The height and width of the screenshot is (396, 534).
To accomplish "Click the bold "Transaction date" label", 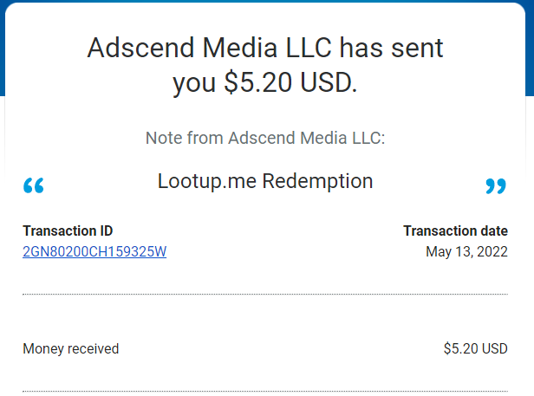I will 455,231.
